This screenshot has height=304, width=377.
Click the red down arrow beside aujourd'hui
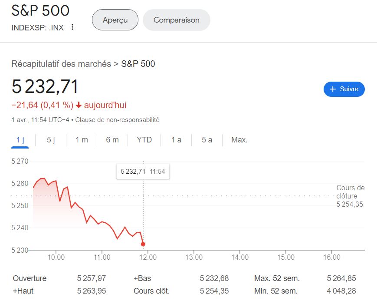tap(79, 105)
